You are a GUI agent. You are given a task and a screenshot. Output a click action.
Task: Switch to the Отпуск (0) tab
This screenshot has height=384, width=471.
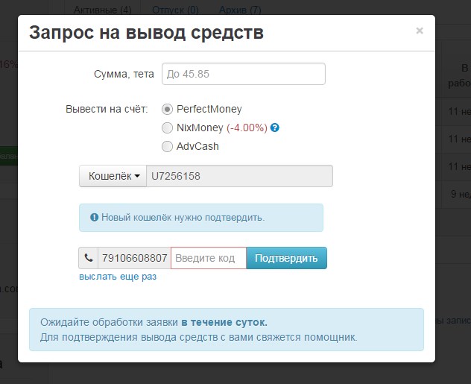pyautogui.click(x=175, y=10)
